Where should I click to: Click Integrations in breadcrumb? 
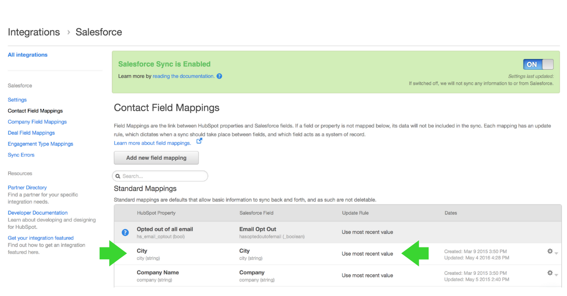click(34, 32)
